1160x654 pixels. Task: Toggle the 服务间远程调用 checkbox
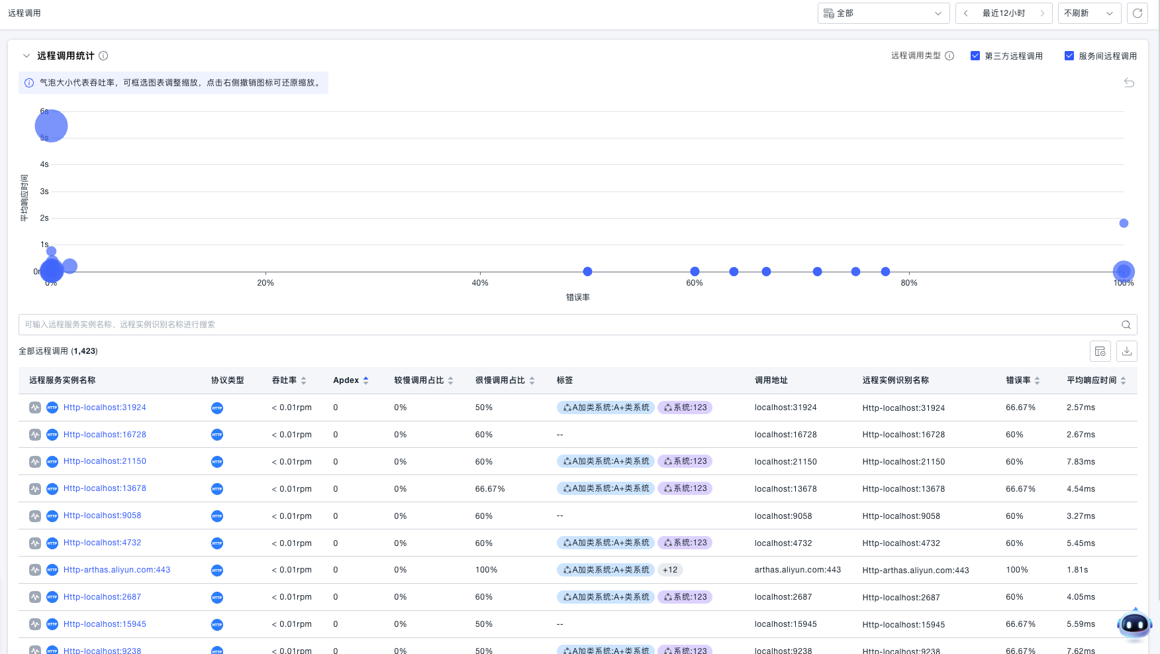point(1069,56)
